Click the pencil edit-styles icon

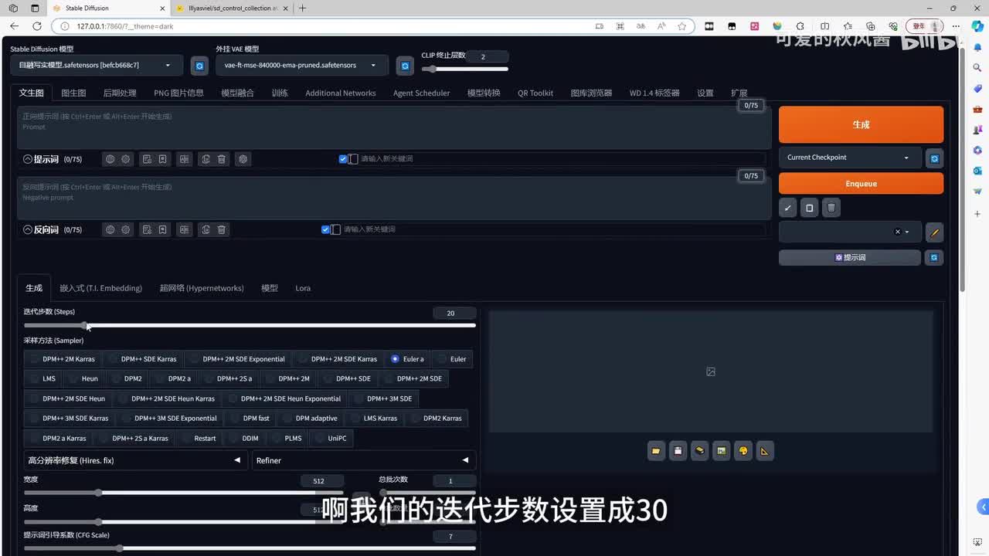click(934, 232)
